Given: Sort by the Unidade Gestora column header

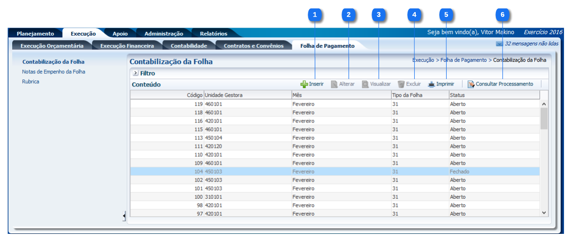Looking at the screenshot, I should pyautogui.click(x=224, y=95).
